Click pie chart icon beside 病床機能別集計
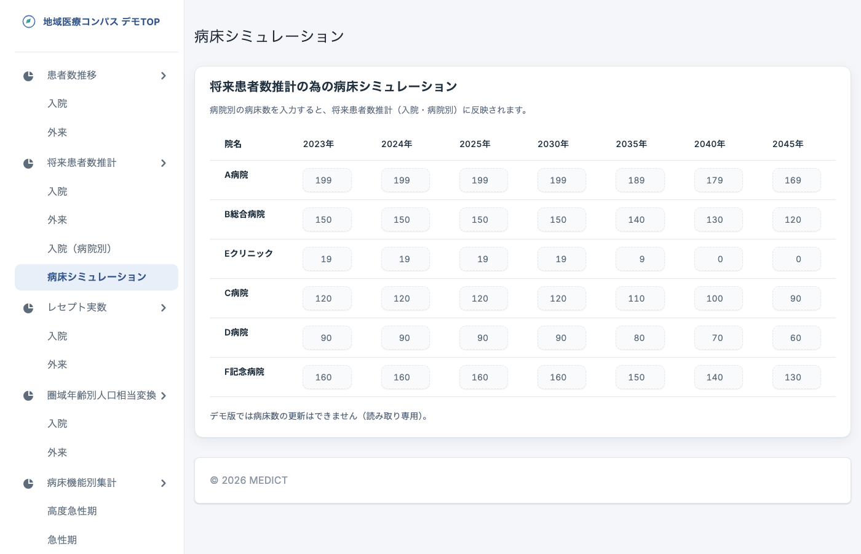The image size is (861, 554). [x=28, y=483]
